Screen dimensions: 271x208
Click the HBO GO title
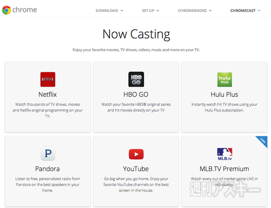pos(136,94)
